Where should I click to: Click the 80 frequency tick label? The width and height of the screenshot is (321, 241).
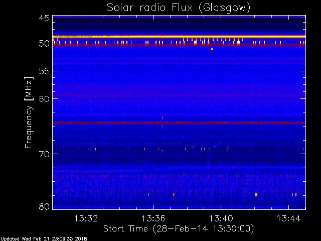[x=44, y=206]
